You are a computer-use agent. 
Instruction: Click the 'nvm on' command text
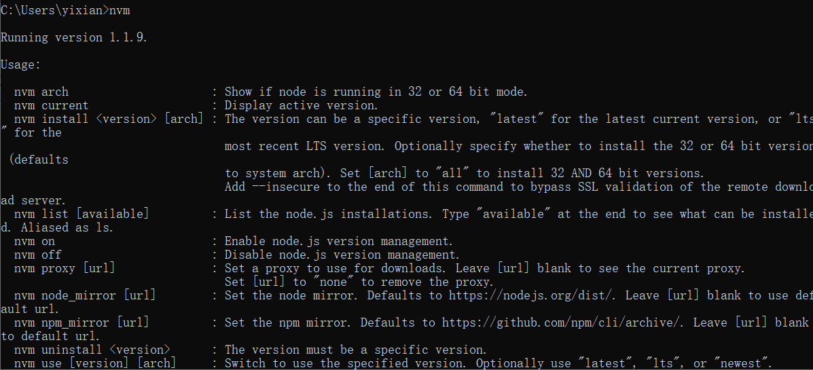[x=35, y=241]
